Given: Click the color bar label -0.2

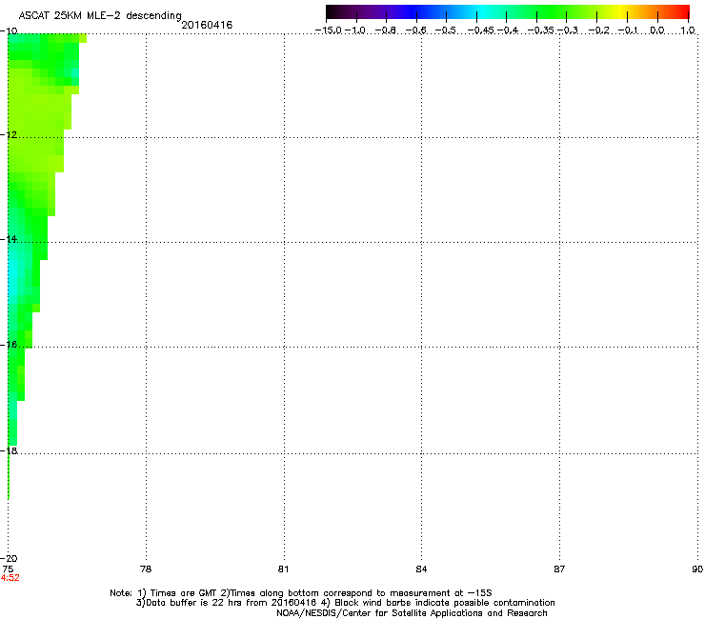Looking at the screenshot, I should 599,30.
